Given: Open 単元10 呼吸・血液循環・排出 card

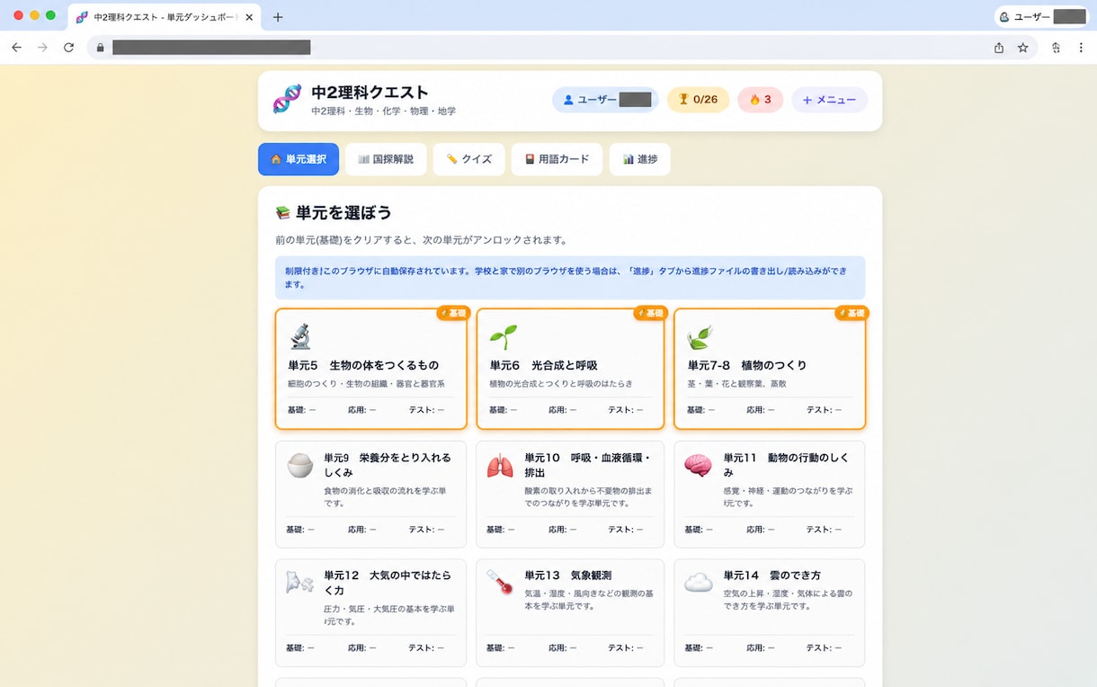Looking at the screenshot, I should 570,494.
